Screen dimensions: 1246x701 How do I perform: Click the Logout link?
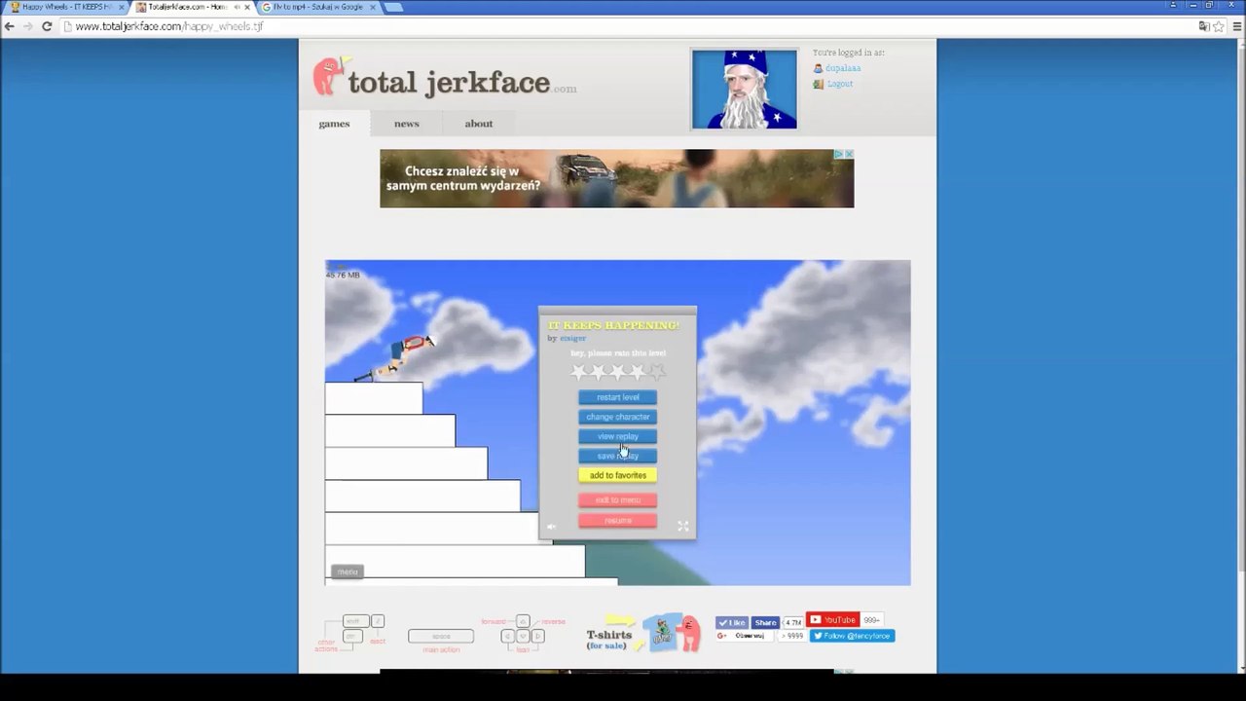click(x=840, y=84)
